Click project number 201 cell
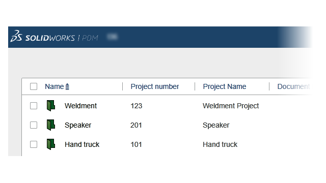Screen dimensions: 326x183 coord(136,125)
